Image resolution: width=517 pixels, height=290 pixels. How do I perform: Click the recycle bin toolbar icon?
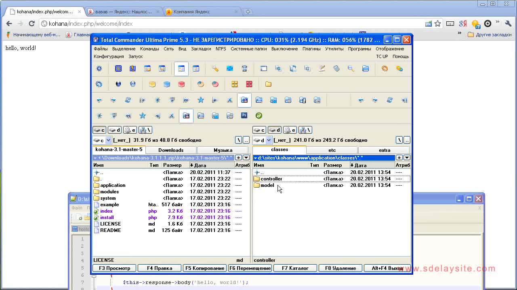point(244,69)
